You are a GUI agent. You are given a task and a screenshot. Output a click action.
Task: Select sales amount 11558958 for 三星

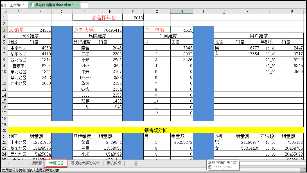click(x=110, y=148)
